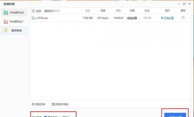Click the 音频转换 window title text
The width and height of the screenshot is (194, 117).
click(x=9, y=4)
